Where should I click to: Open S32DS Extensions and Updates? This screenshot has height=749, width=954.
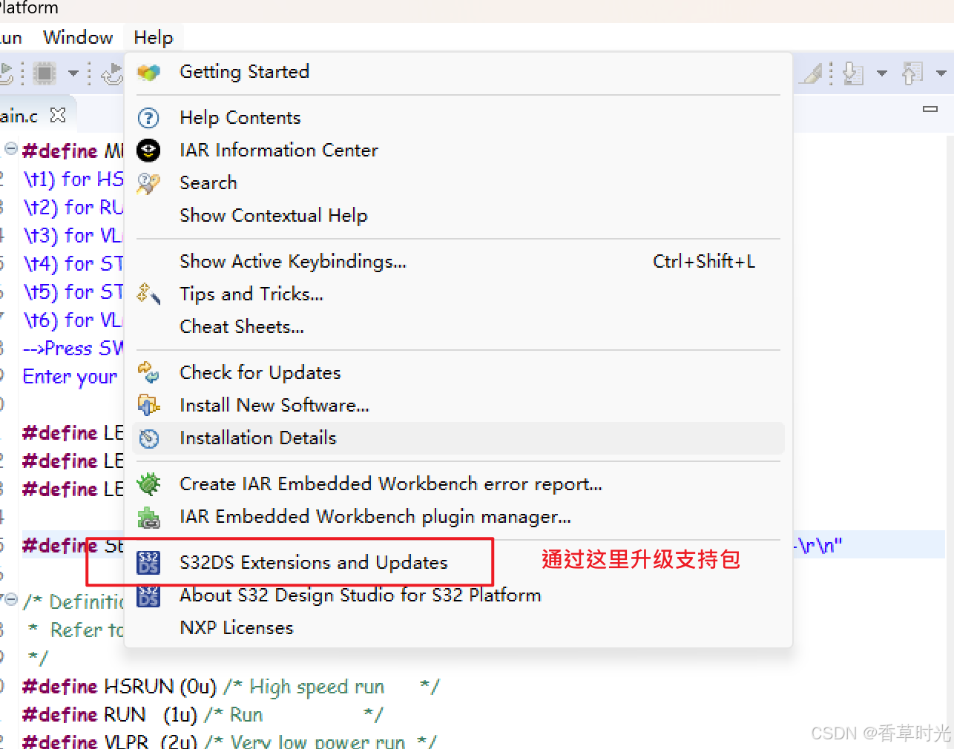tap(458, 563)
